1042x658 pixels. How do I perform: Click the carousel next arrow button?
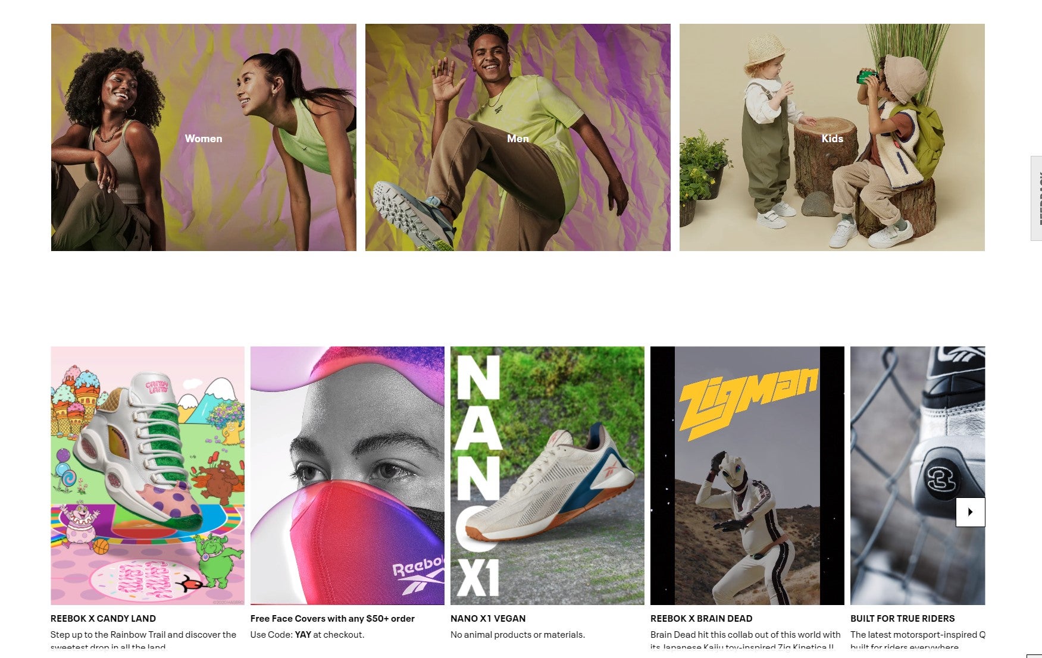coord(970,512)
